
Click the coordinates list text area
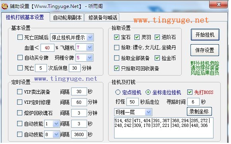coord(164,128)
